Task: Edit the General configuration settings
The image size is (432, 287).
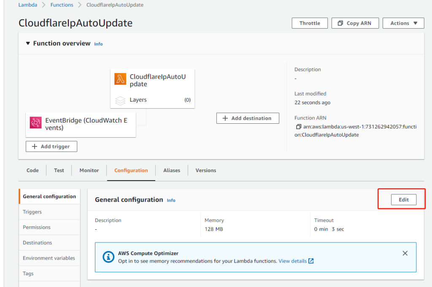Action: (x=404, y=200)
